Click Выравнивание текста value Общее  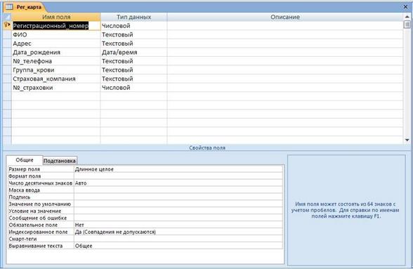tap(178, 246)
